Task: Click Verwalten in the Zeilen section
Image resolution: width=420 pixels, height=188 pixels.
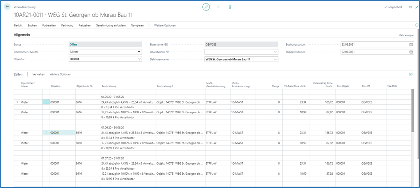Action: point(38,74)
